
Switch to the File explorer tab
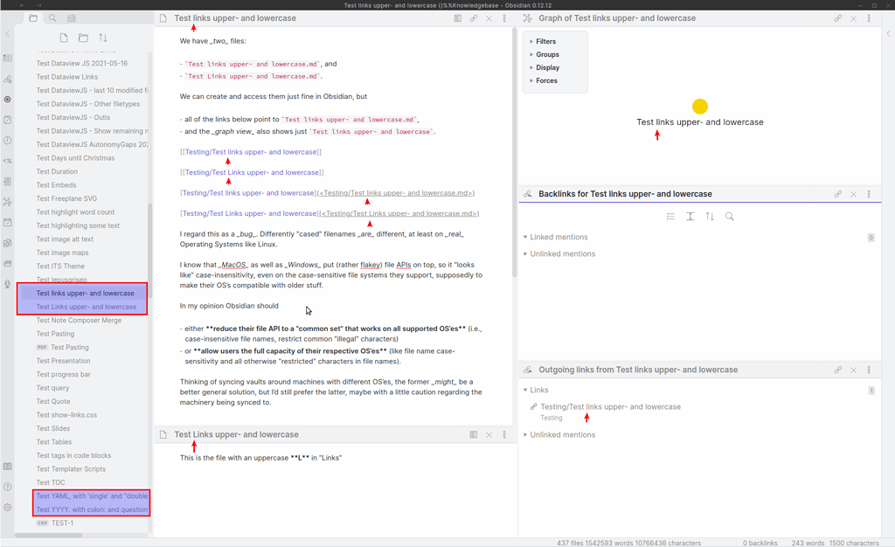tap(33, 18)
